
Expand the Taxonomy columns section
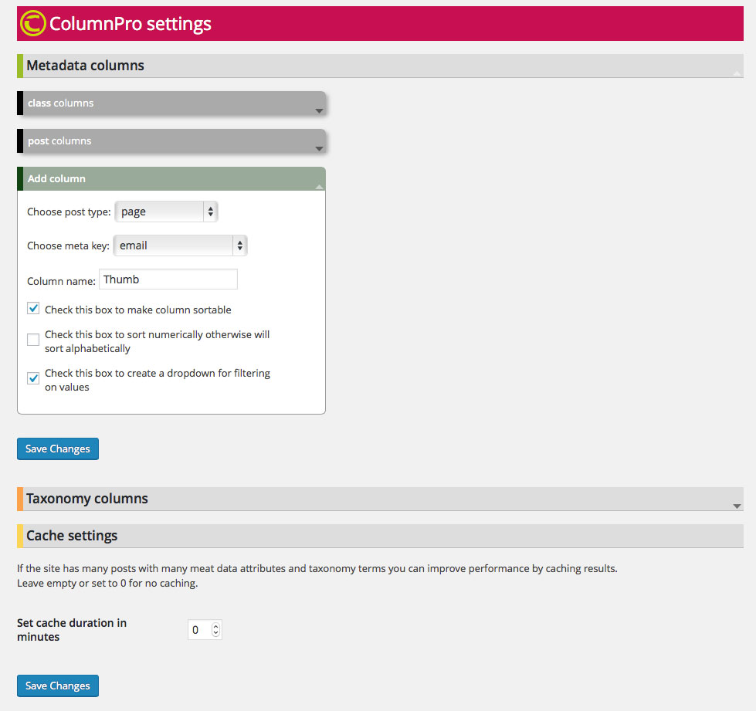pyautogui.click(x=380, y=499)
